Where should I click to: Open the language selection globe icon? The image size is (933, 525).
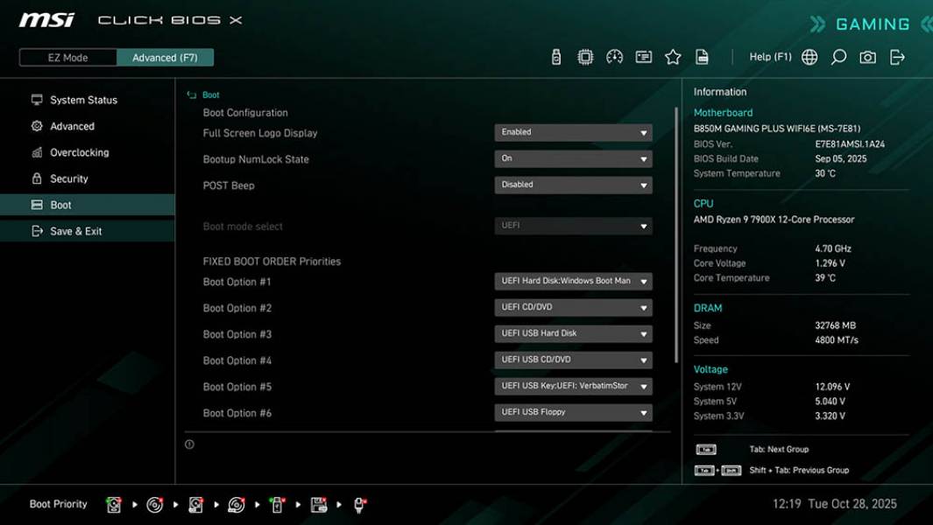point(809,56)
